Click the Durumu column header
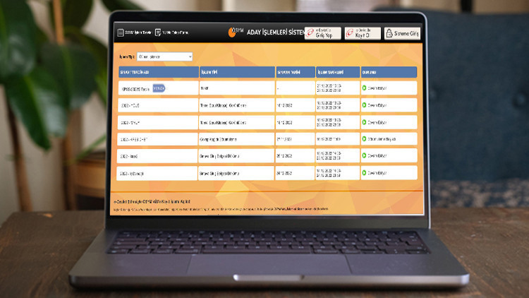This screenshot has width=529, height=298. pyautogui.click(x=388, y=72)
